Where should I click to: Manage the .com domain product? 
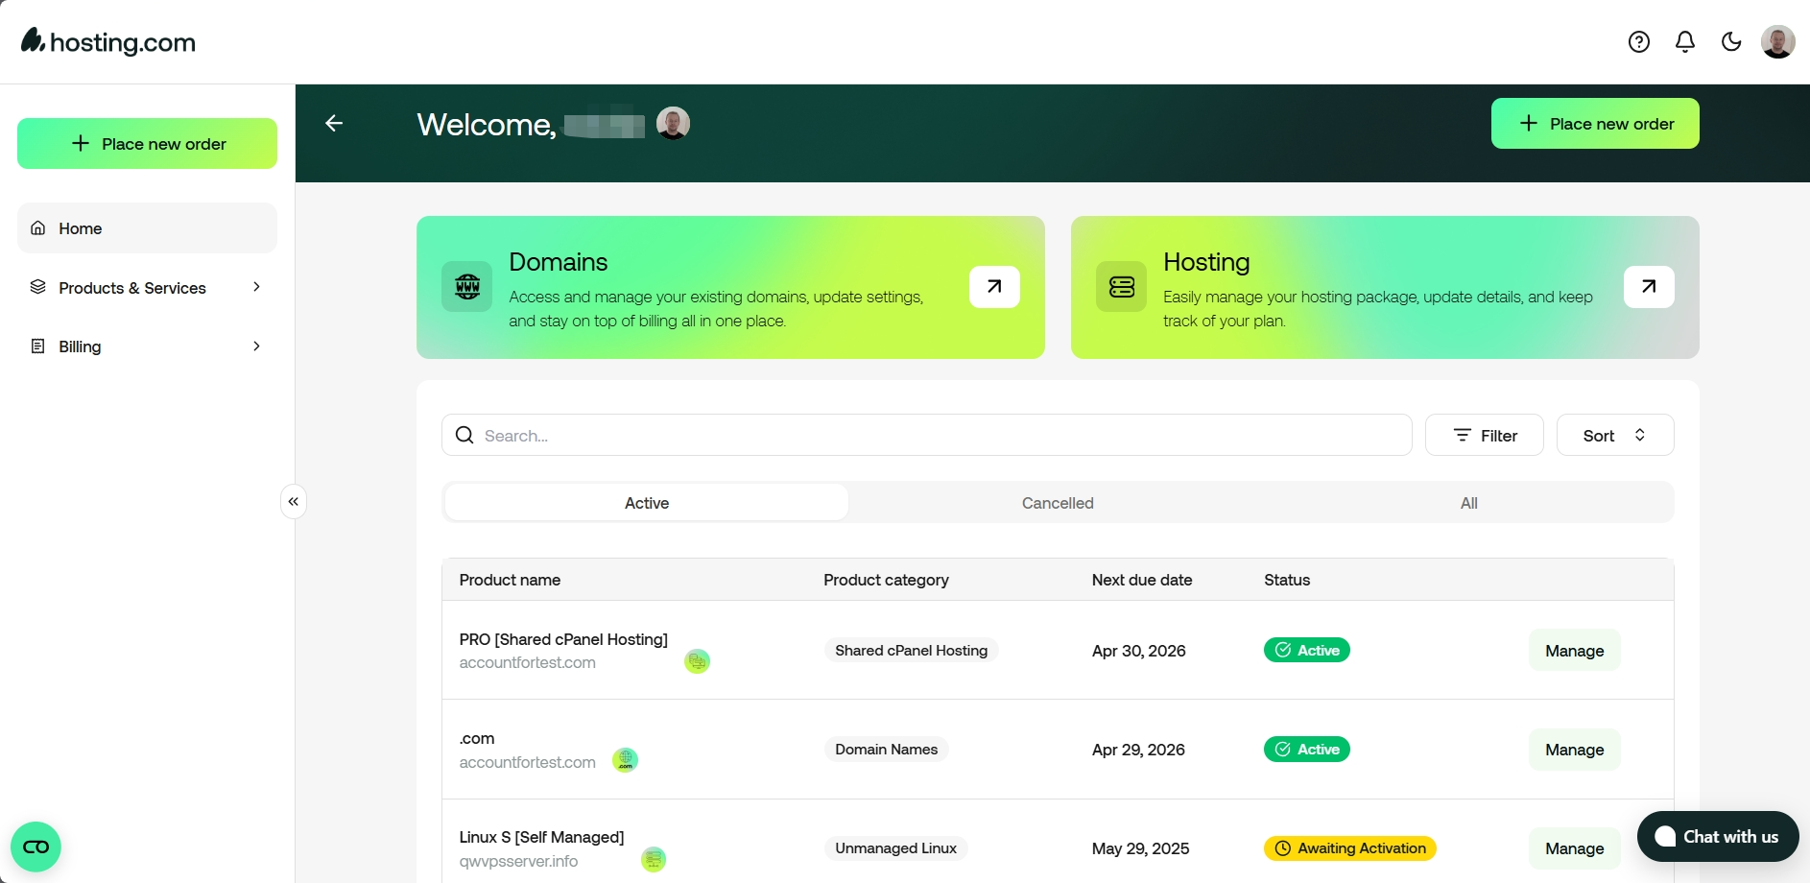coord(1575,750)
